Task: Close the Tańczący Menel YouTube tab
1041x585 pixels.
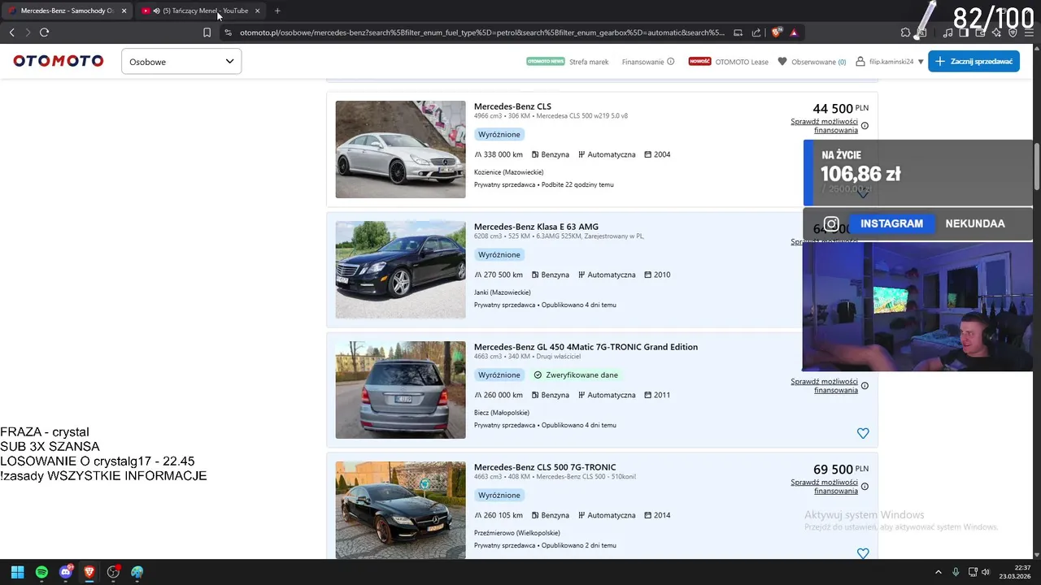Action: [258, 11]
